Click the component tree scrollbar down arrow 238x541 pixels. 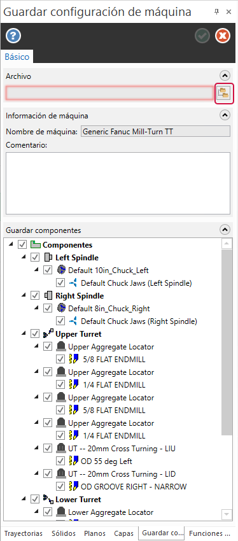click(x=227, y=514)
